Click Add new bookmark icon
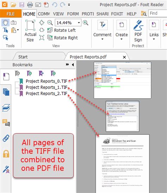The image size is (167, 193). (30, 74)
